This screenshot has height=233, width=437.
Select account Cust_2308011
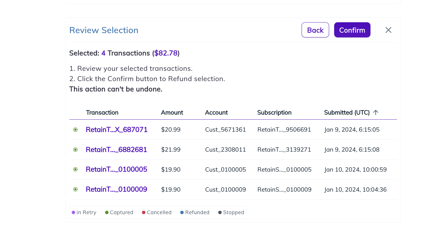pos(225,150)
